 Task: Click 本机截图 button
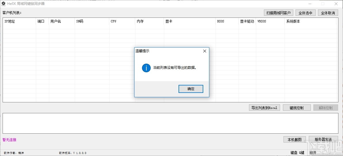294,139
